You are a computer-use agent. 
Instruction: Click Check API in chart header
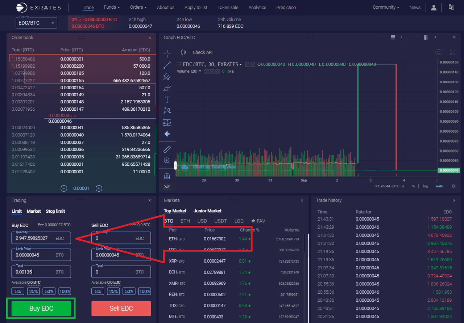pos(203,52)
